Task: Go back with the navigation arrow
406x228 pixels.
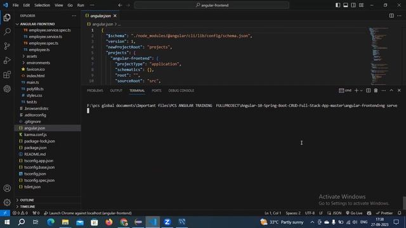Action: click(x=120, y=5)
